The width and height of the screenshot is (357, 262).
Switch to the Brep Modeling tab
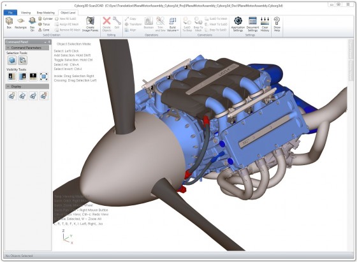pos(45,13)
